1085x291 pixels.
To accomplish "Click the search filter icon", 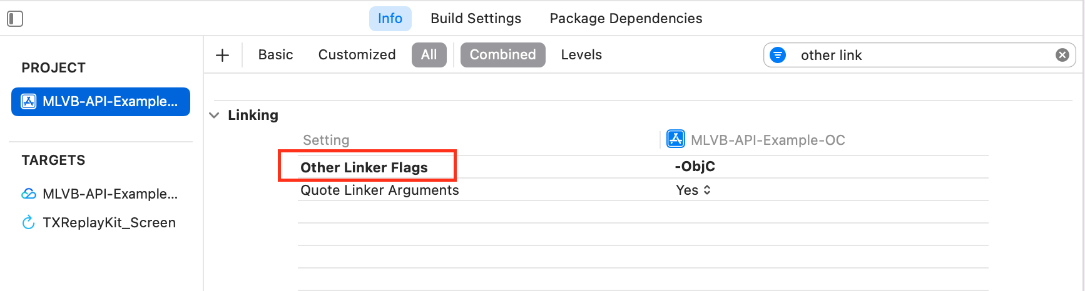I will tap(778, 55).
